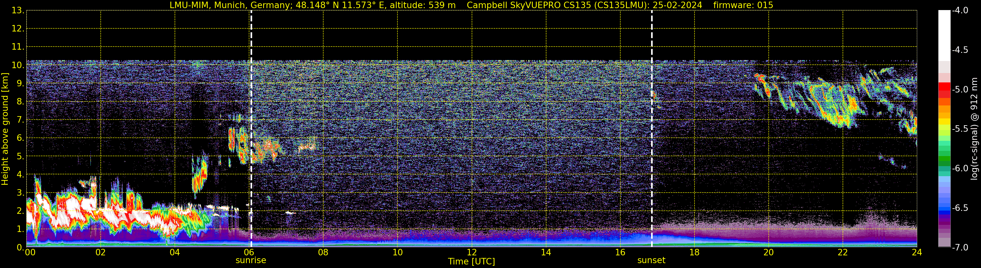Click the y-axis tick label '7.'

click(x=20, y=120)
